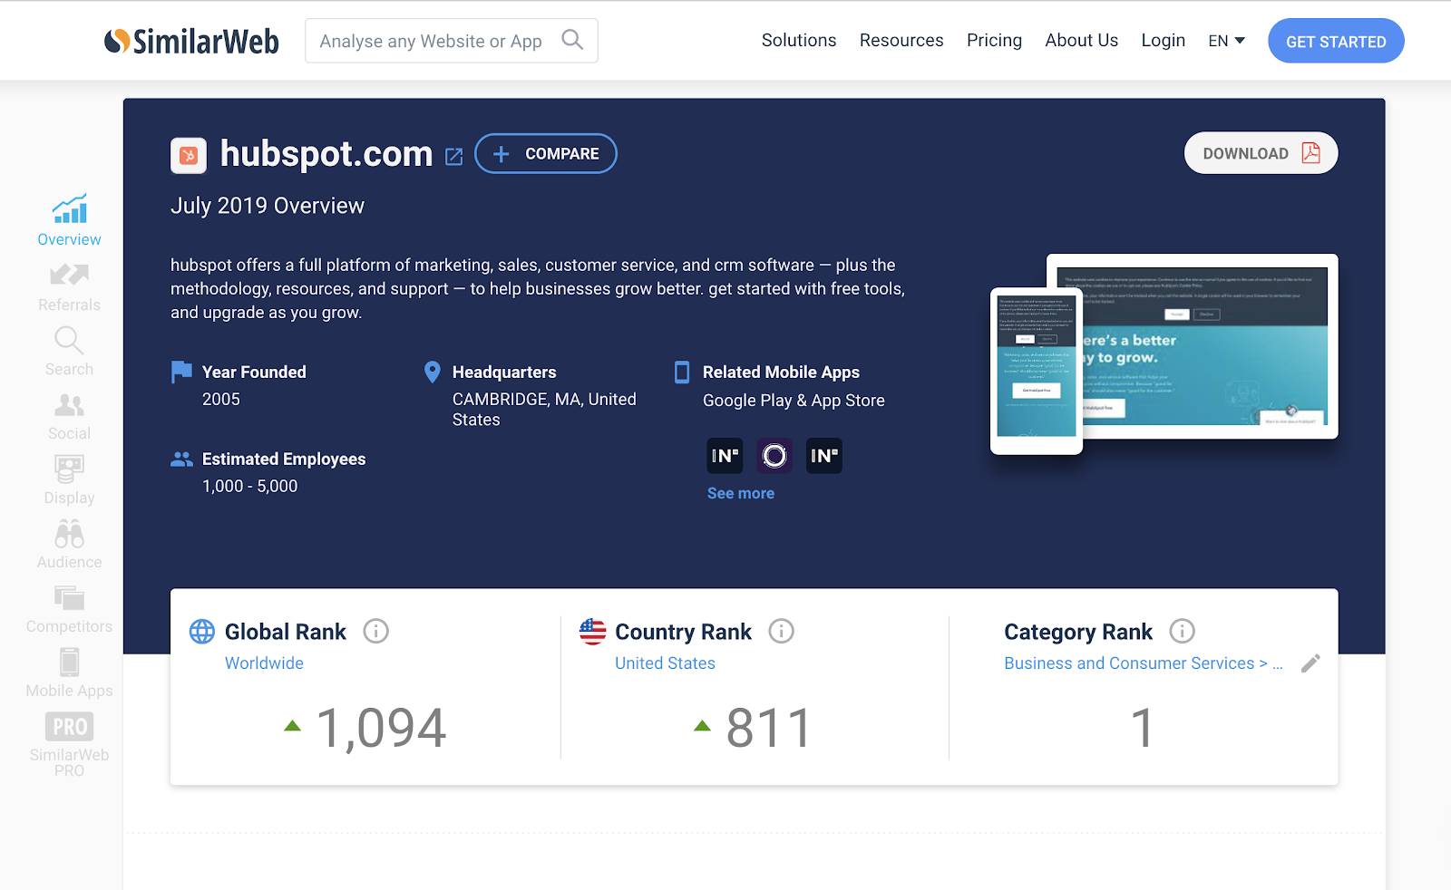1451x890 pixels.
Task: Open the Audience binoculars icon
Action: [69, 534]
